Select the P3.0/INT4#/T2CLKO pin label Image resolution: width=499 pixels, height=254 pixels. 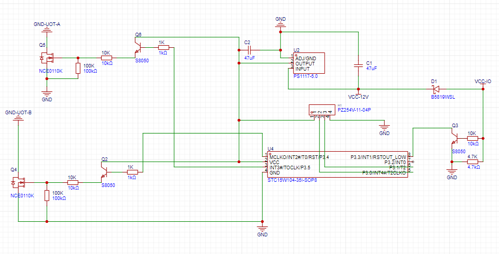click(x=384, y=172)
